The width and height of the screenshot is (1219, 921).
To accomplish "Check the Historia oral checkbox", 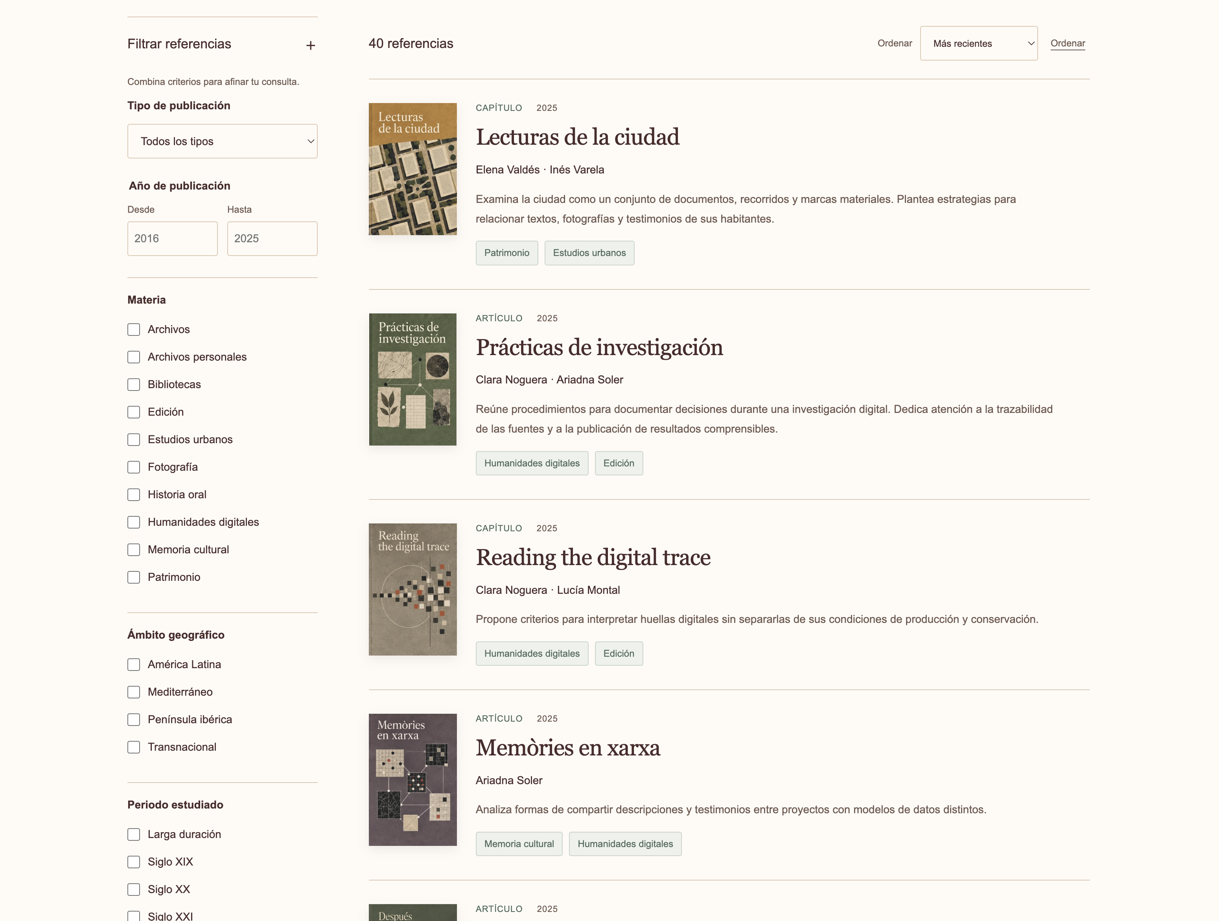I will (133, 495).
